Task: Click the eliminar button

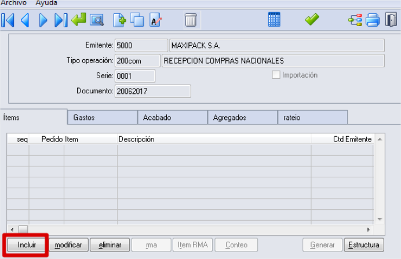Action: pos(110,245)
